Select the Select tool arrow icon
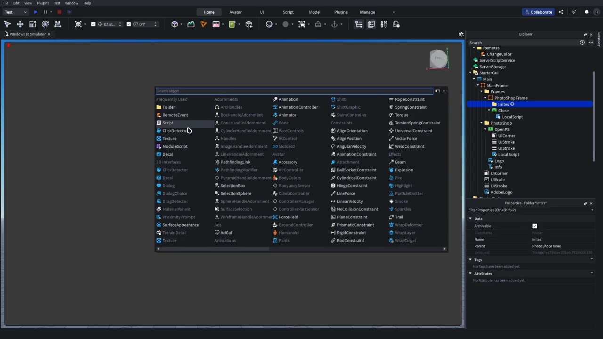 [8, 24]
